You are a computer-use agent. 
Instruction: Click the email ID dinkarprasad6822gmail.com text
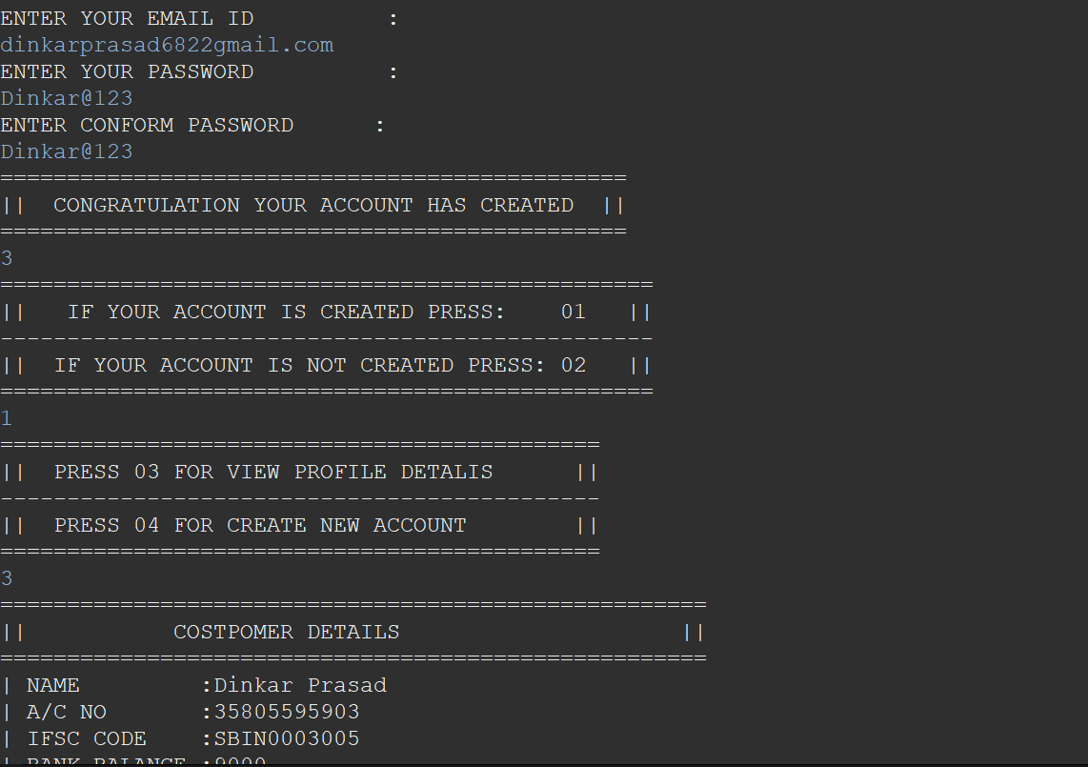point(167,45)
